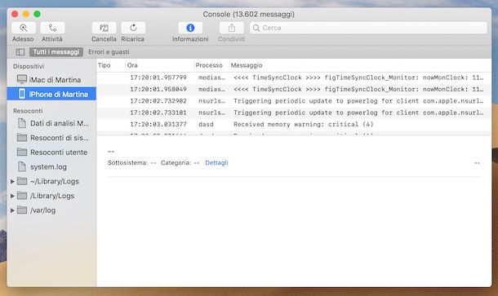Viewport: 498px width, 296px height.
Task: Click the Resoconti utente folder icon
Action: [x=22, y=152]
